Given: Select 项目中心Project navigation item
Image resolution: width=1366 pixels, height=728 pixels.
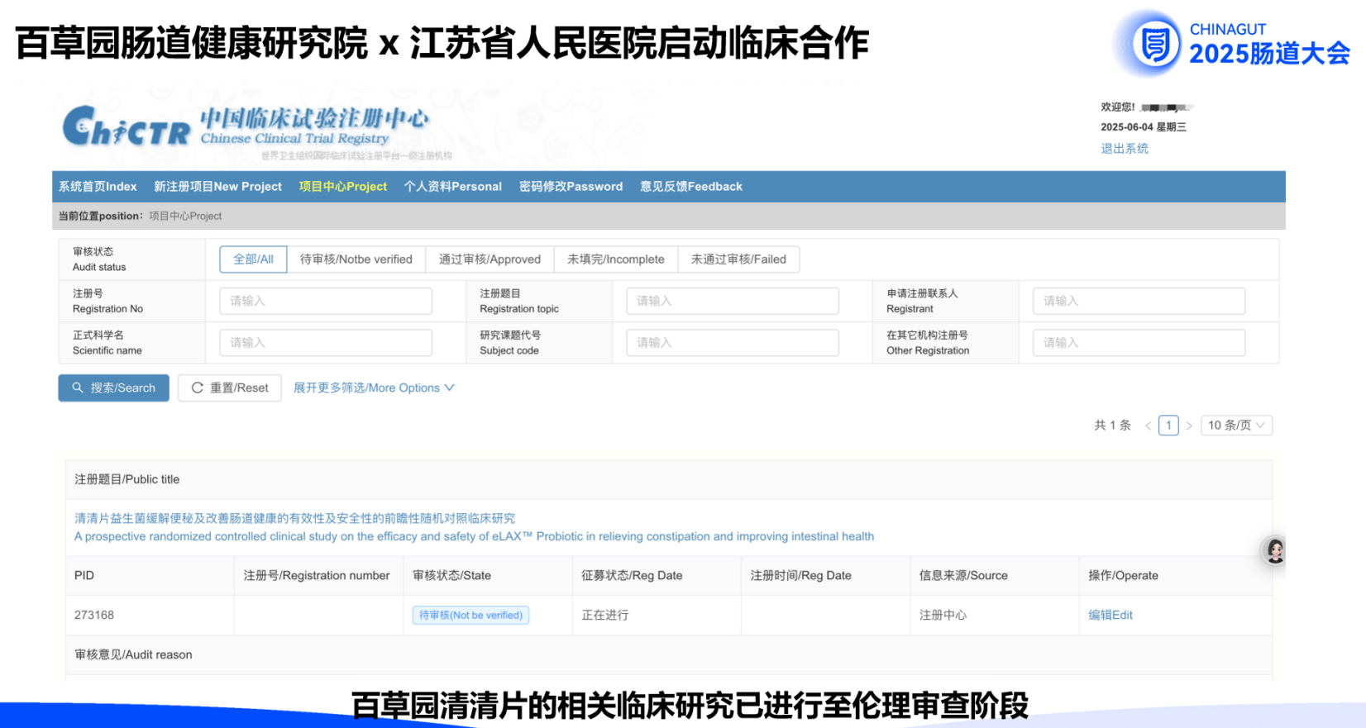Looking at the screenshot, I should coord(342,187).
